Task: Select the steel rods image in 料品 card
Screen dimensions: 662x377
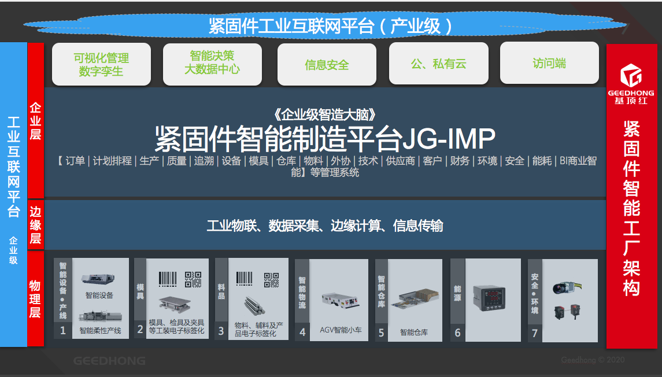Action: 254,306
